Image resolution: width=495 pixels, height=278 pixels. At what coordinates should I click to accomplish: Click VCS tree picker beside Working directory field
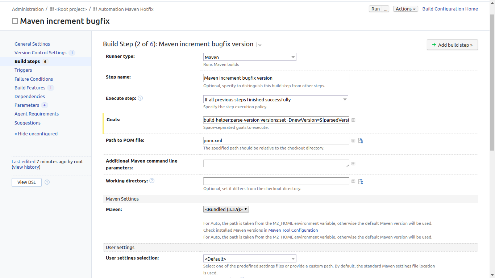tap(361, 181)
